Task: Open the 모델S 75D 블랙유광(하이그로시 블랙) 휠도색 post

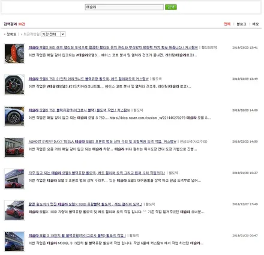Action: (x=79, y=110)
